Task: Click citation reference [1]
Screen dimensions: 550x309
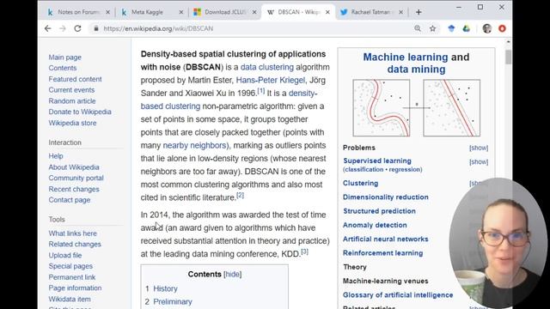Action: point(261,91)
